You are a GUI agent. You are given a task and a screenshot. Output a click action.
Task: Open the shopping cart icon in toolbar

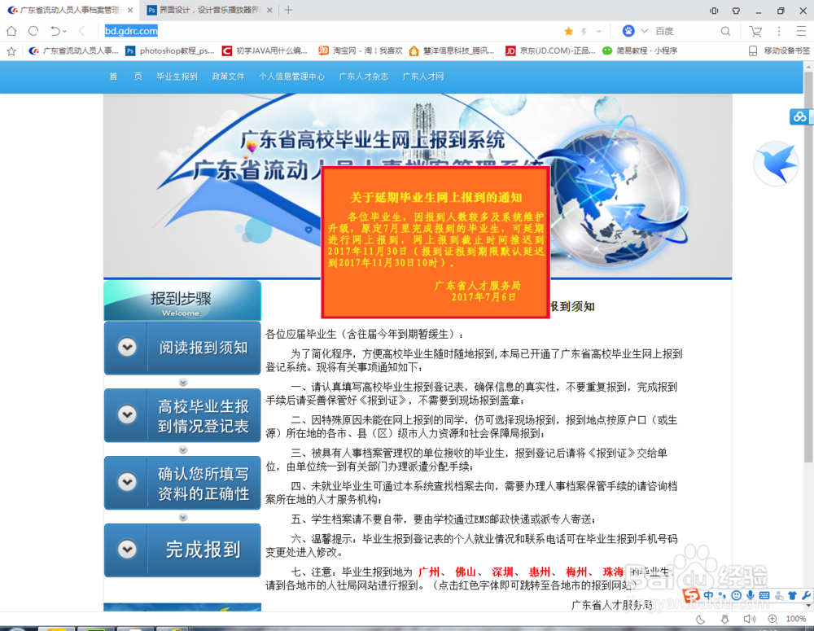pos(755,31)
